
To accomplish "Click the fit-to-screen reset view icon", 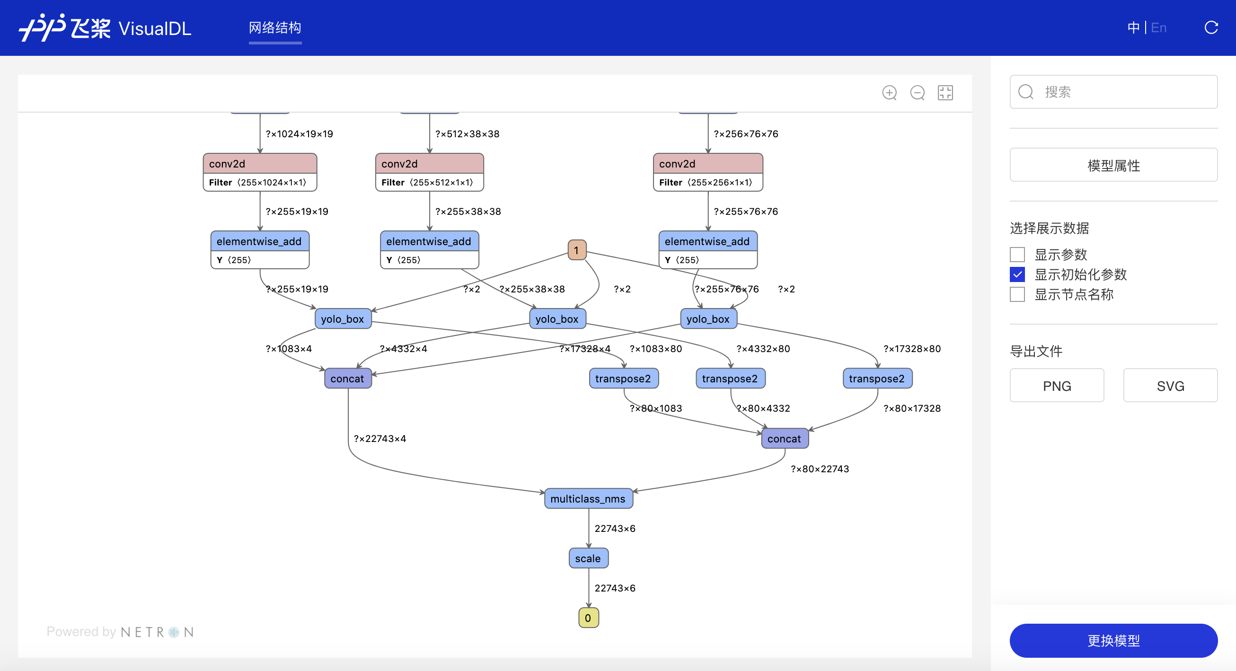I will (945, 93).
